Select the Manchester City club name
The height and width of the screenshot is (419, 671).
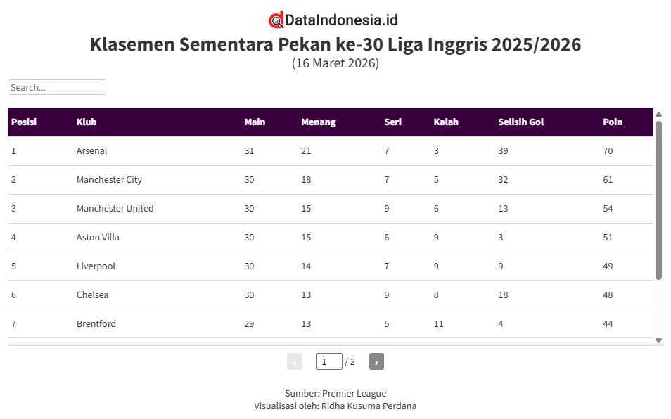pyautogui.click(x=109, y=180)
